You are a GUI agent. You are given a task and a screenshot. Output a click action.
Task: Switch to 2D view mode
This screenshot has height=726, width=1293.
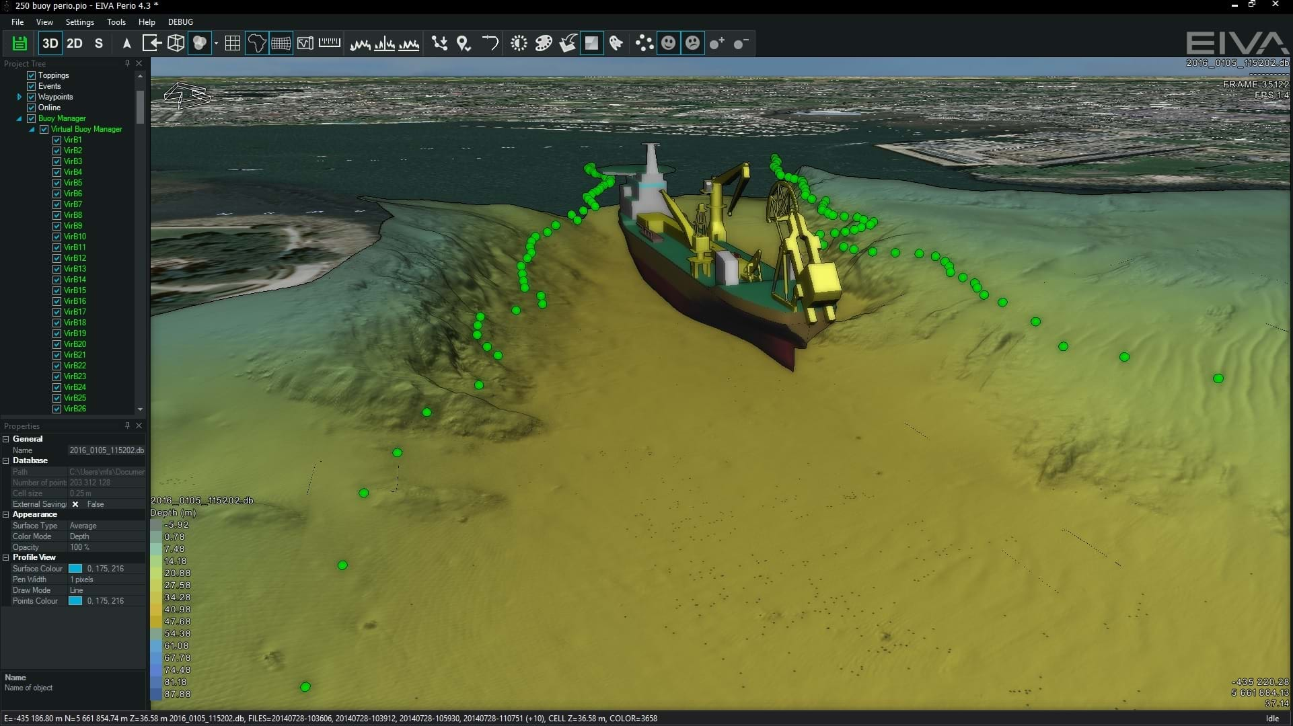click(x=75, y=42)
